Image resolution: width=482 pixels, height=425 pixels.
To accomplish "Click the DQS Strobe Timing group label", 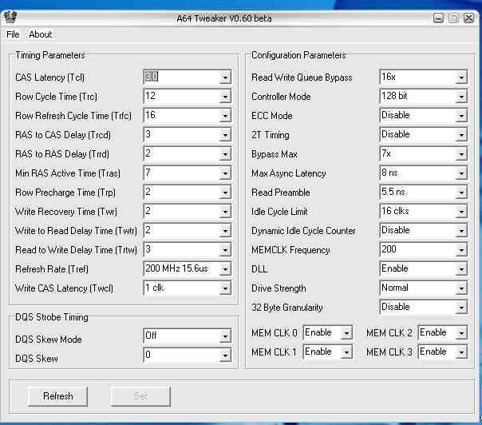I will (x=52, y=317).
